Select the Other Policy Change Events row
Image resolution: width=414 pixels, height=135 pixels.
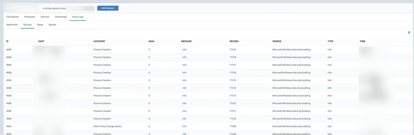pos(107,126)
